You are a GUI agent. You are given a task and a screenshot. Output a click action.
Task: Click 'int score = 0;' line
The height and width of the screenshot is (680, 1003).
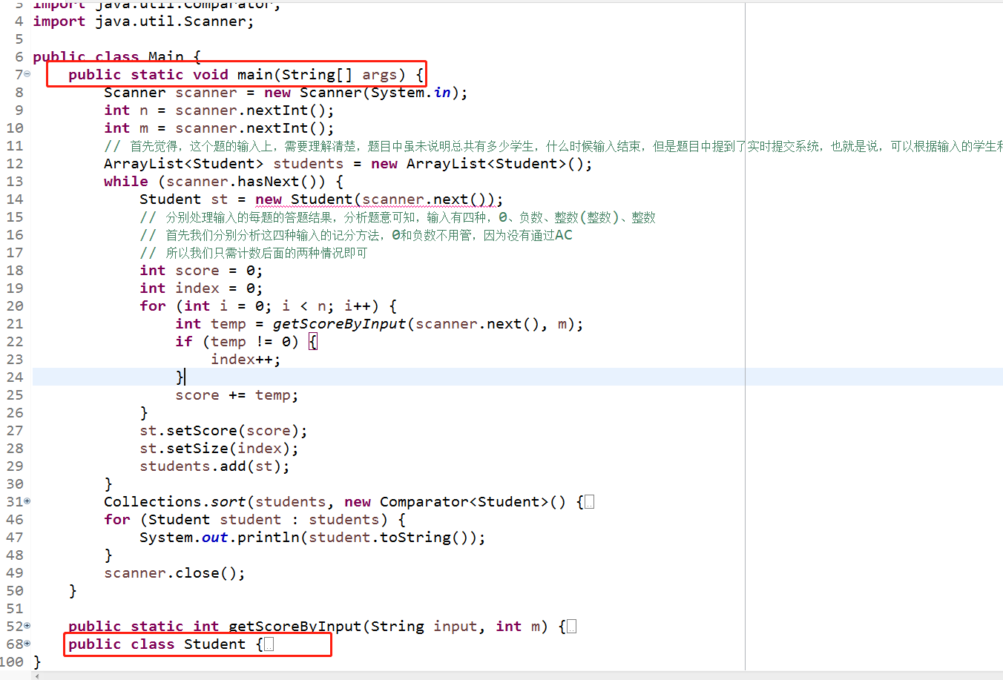pos(201,271)
